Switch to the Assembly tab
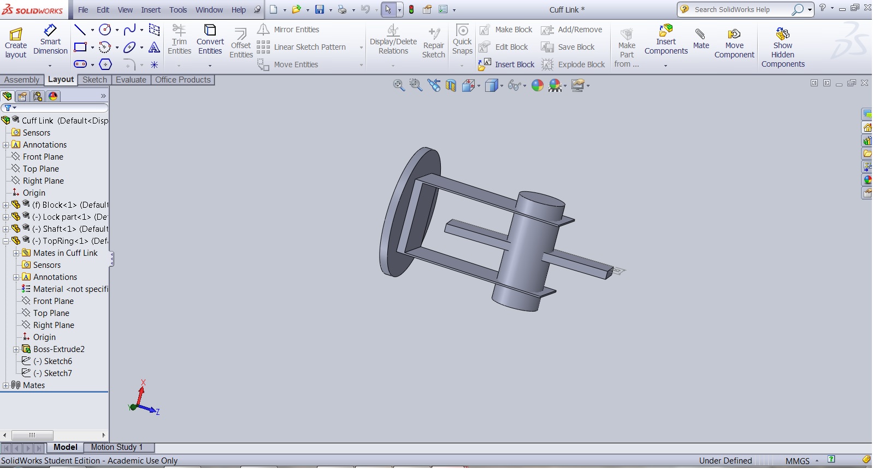 click(22, 80)
